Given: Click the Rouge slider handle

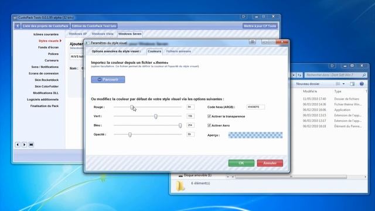Looking at the screenshot, I should pyautogui.click(x=132, y=107).
